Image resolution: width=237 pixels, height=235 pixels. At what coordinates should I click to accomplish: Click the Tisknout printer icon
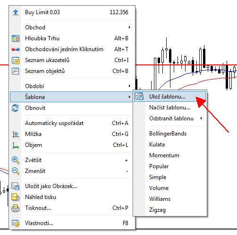(15, 208)
